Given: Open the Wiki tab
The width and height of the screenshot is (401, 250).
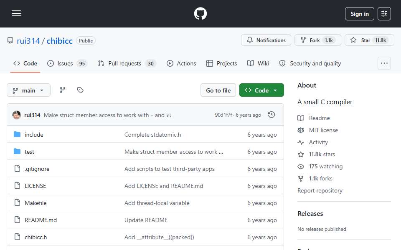Looking at the screenshot, I should coord(258,63).
